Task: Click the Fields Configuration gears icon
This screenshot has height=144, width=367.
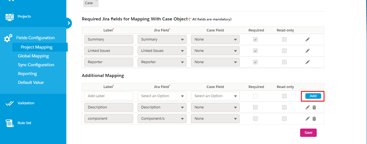Action: pyautogui.click(x=8, y=38)
